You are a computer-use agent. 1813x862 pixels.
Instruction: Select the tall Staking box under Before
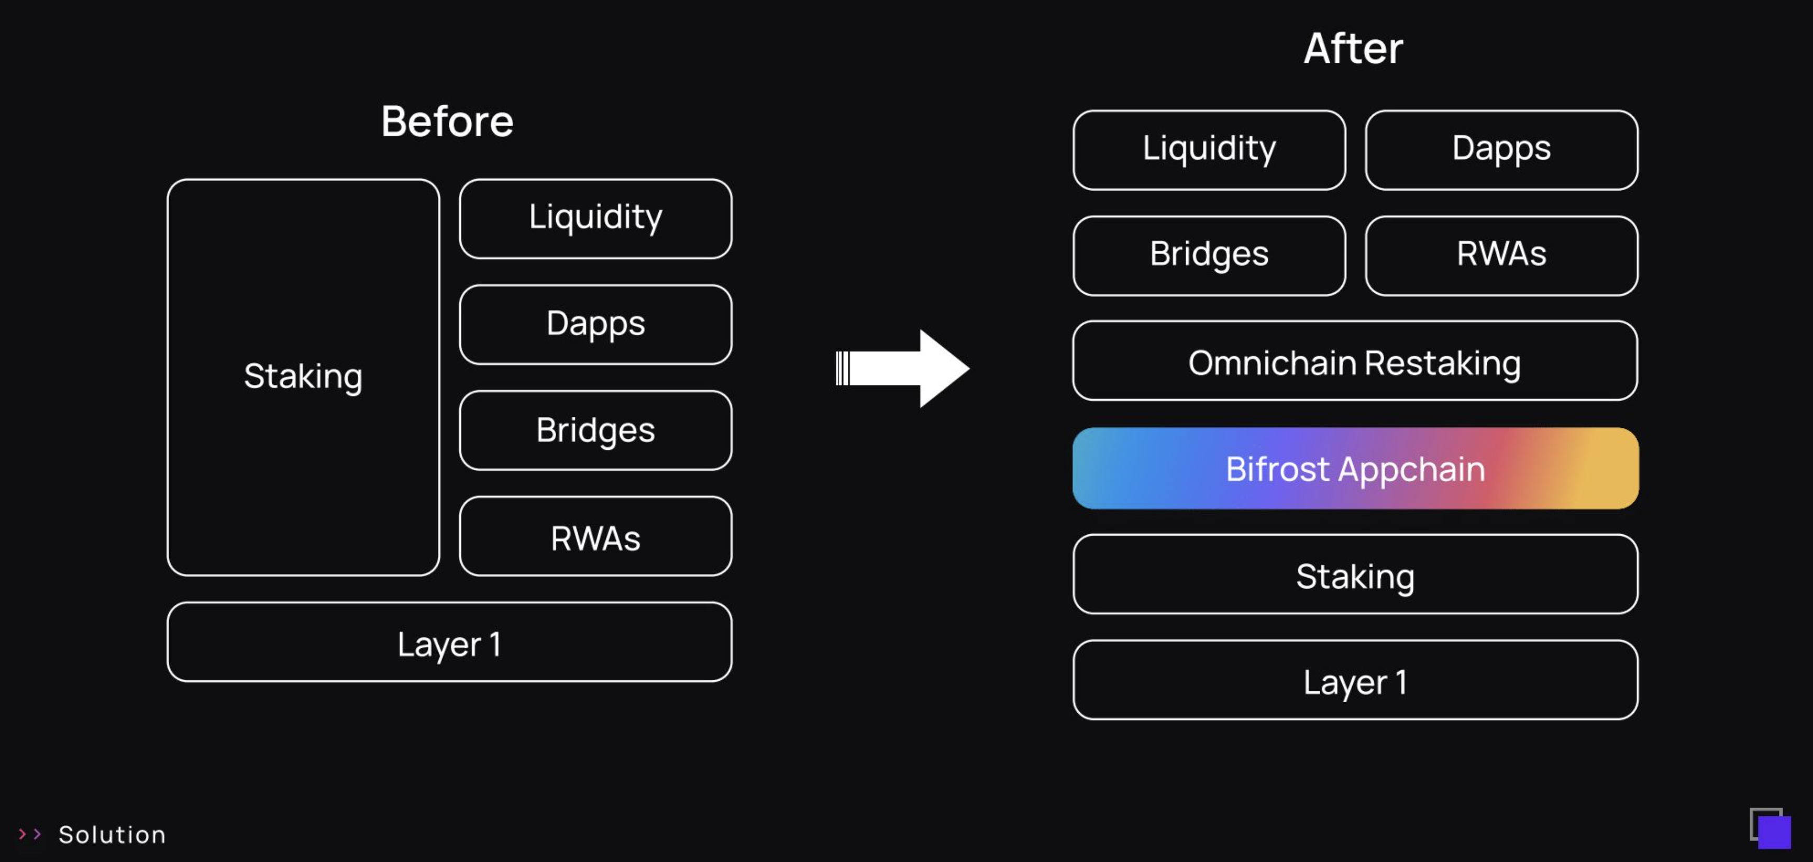(x=303, y=377)
